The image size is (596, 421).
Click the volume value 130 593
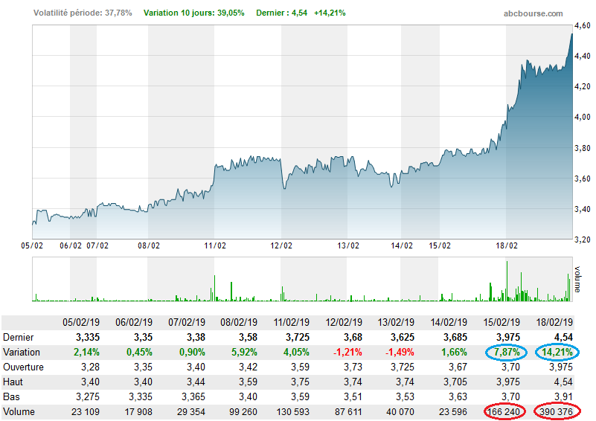pyautogui.click(x=292, y=411)
